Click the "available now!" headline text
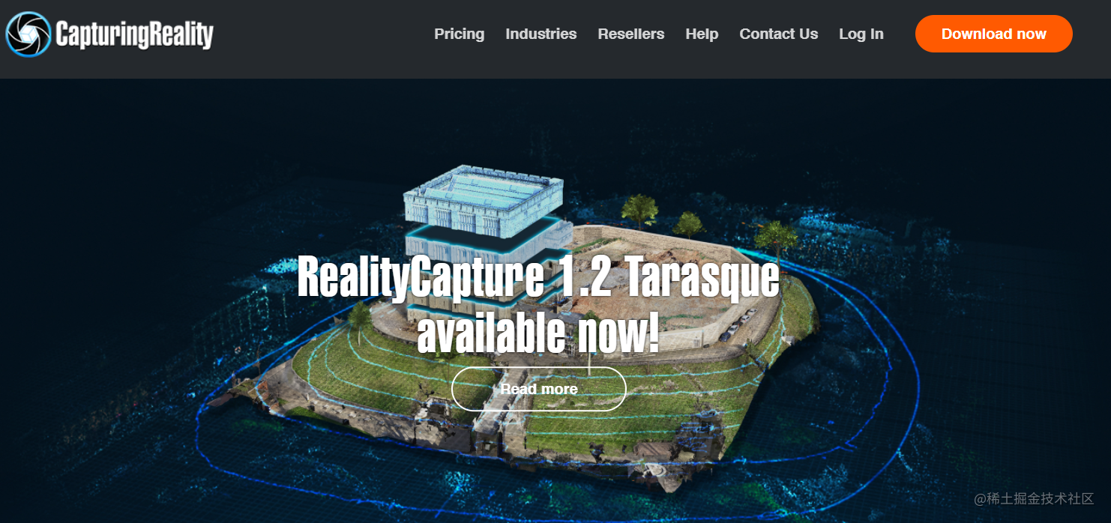 (538, 333)
